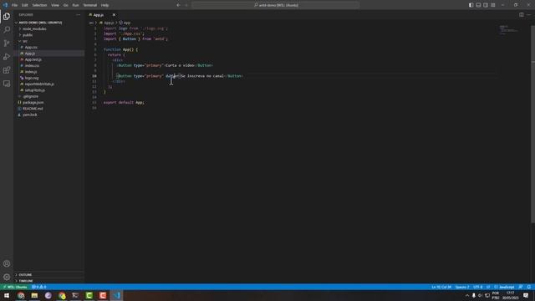Open the Run menu
Viewport: 535px width, 301px height.
click(75, 5)
